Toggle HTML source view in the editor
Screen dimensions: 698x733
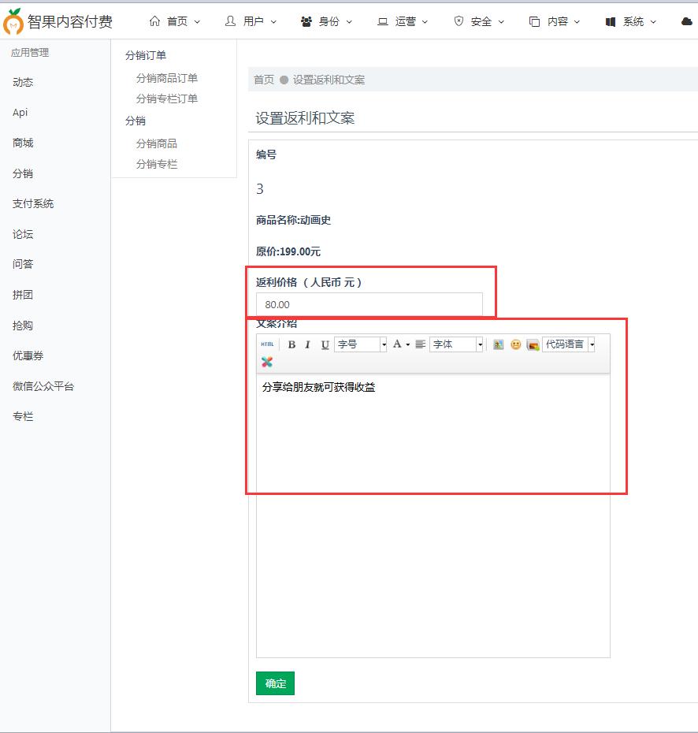pyautogui.click(x=266, y=344)
